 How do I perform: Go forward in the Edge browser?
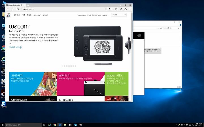click(12, 9)
